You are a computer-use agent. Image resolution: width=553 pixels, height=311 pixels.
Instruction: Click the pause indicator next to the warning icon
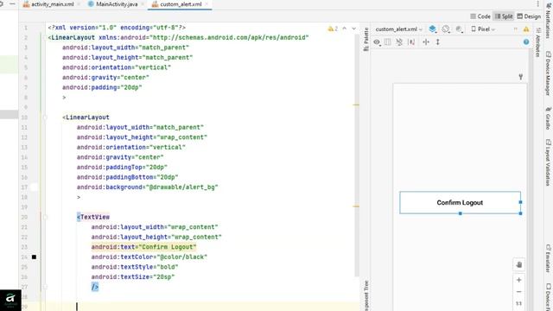(x=515, y=29)
